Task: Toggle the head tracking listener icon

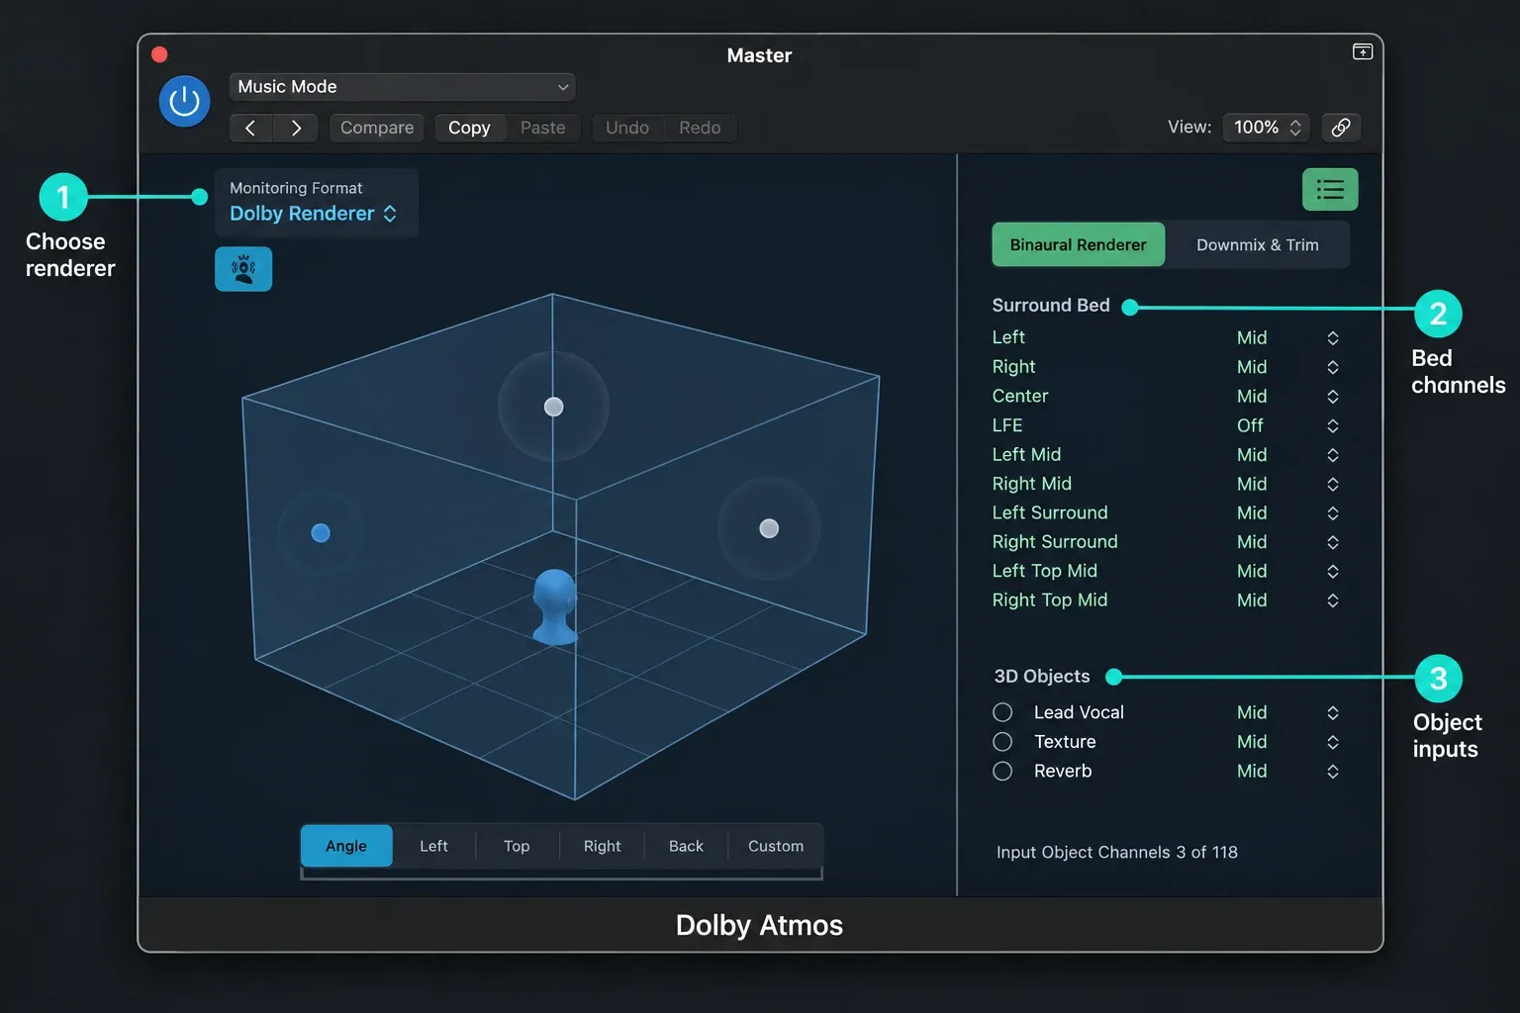Action: pyautogui.click(x=243, y=269)
